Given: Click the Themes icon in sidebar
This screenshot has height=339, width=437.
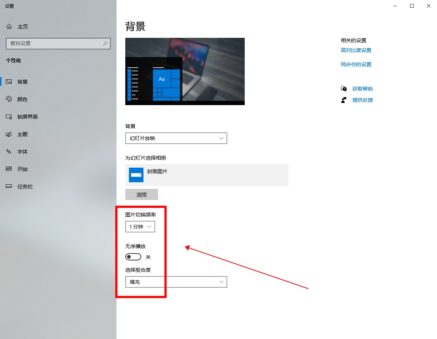Looking at the screenshot, I should point(9,134).
